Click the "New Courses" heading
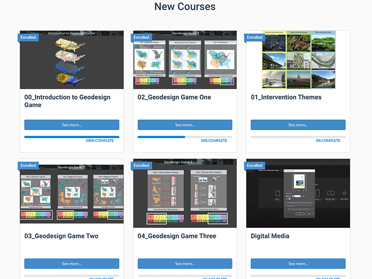 (185, 7)
